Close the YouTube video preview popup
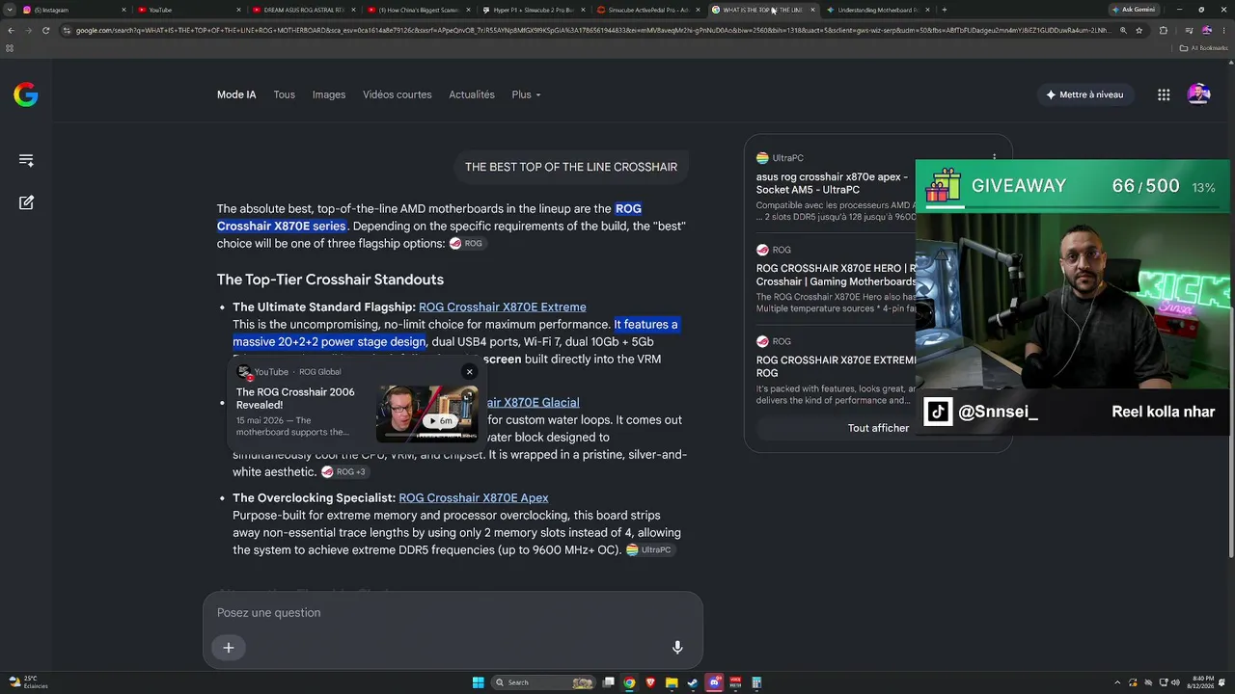 [470, 372]
